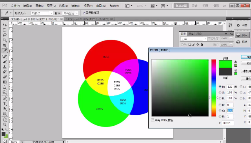The image size is (251, 143).
Task: Click the lock image pixels brush icon
Action: pyautogui.click(x=194, y=44)
